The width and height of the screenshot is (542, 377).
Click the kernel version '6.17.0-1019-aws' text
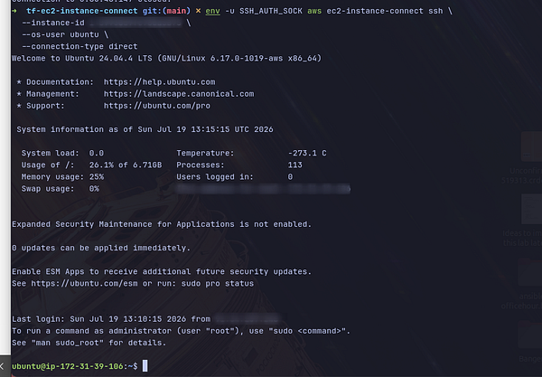247,59
